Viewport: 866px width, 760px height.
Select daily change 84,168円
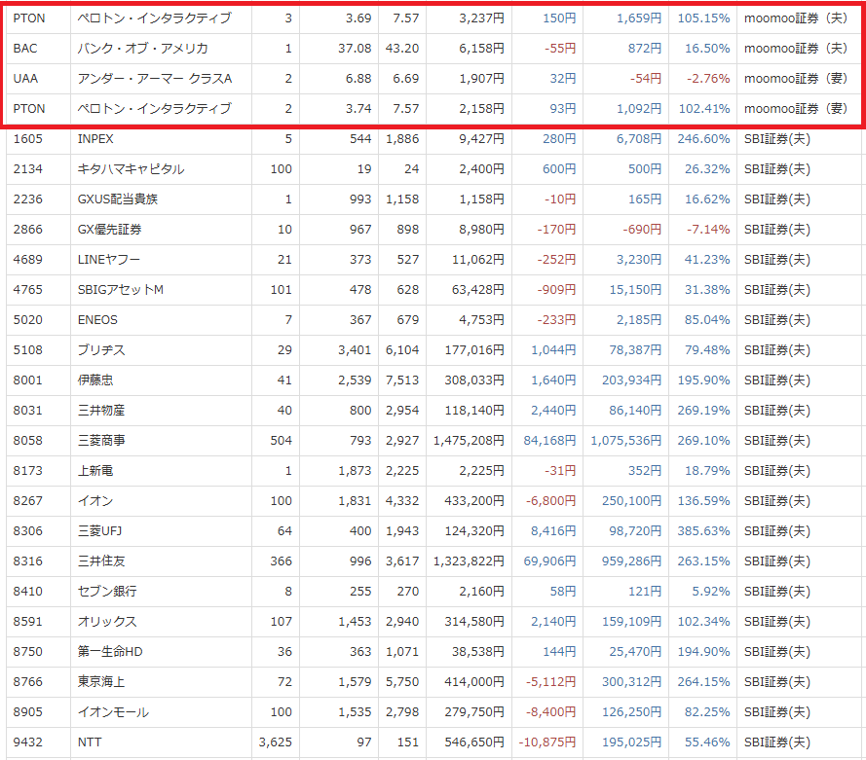click(x=549, y=441)
